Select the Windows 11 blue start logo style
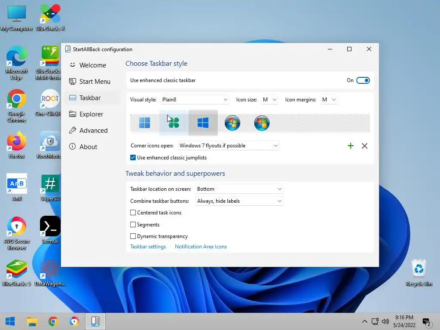 144,122
